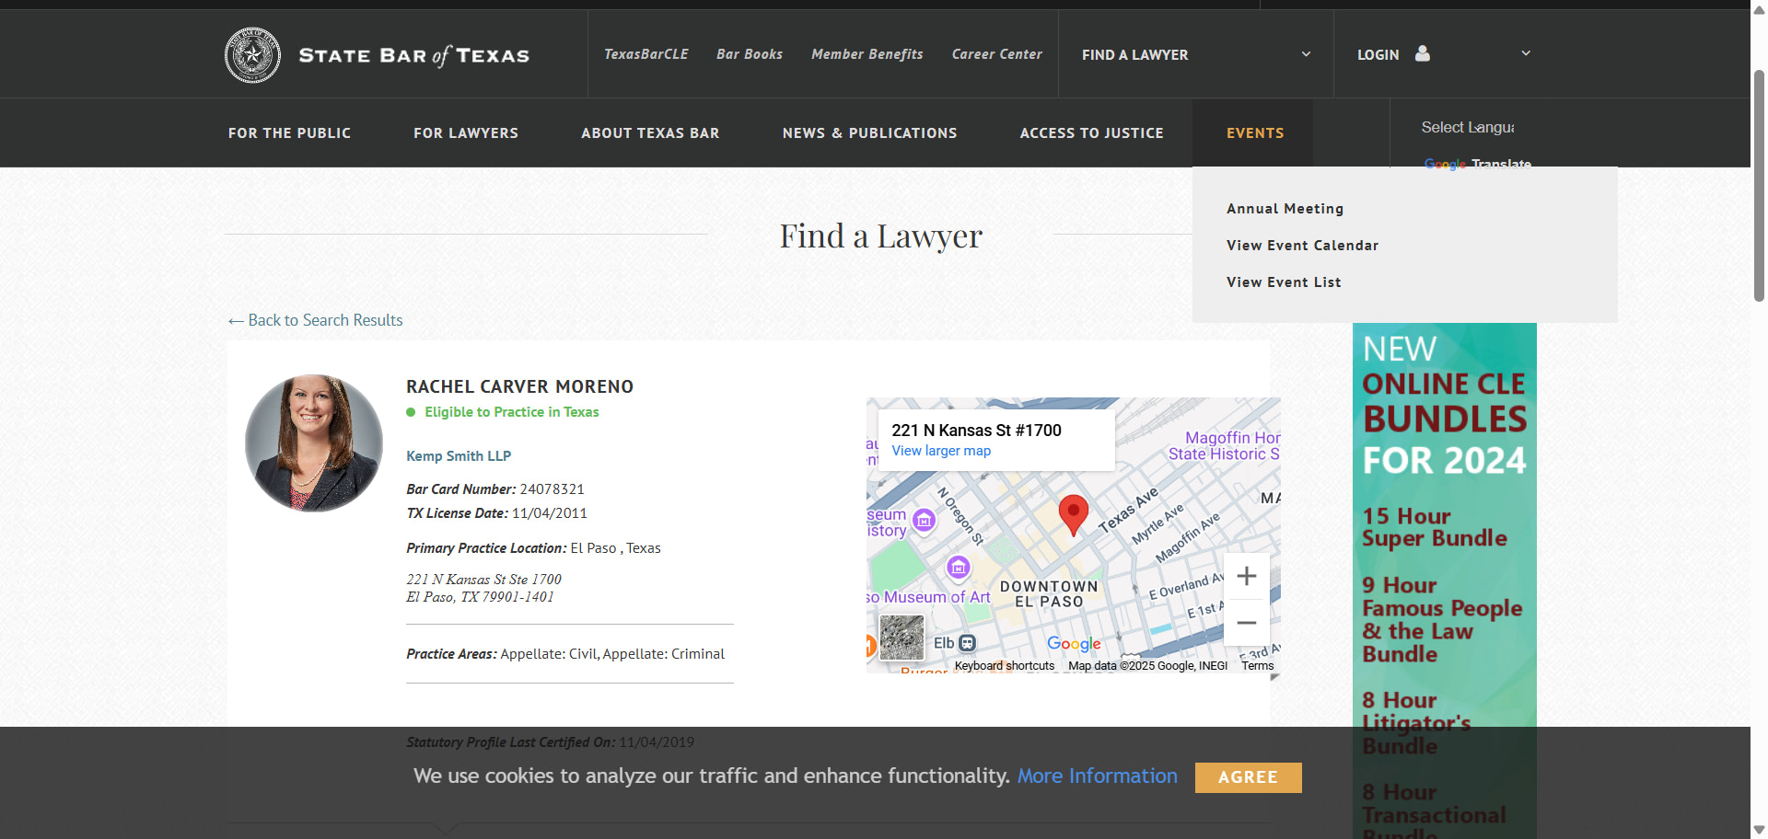Open the Kemp Smith LLP firm link
This screenshot has width=1768, height=839.
(459, 456)
